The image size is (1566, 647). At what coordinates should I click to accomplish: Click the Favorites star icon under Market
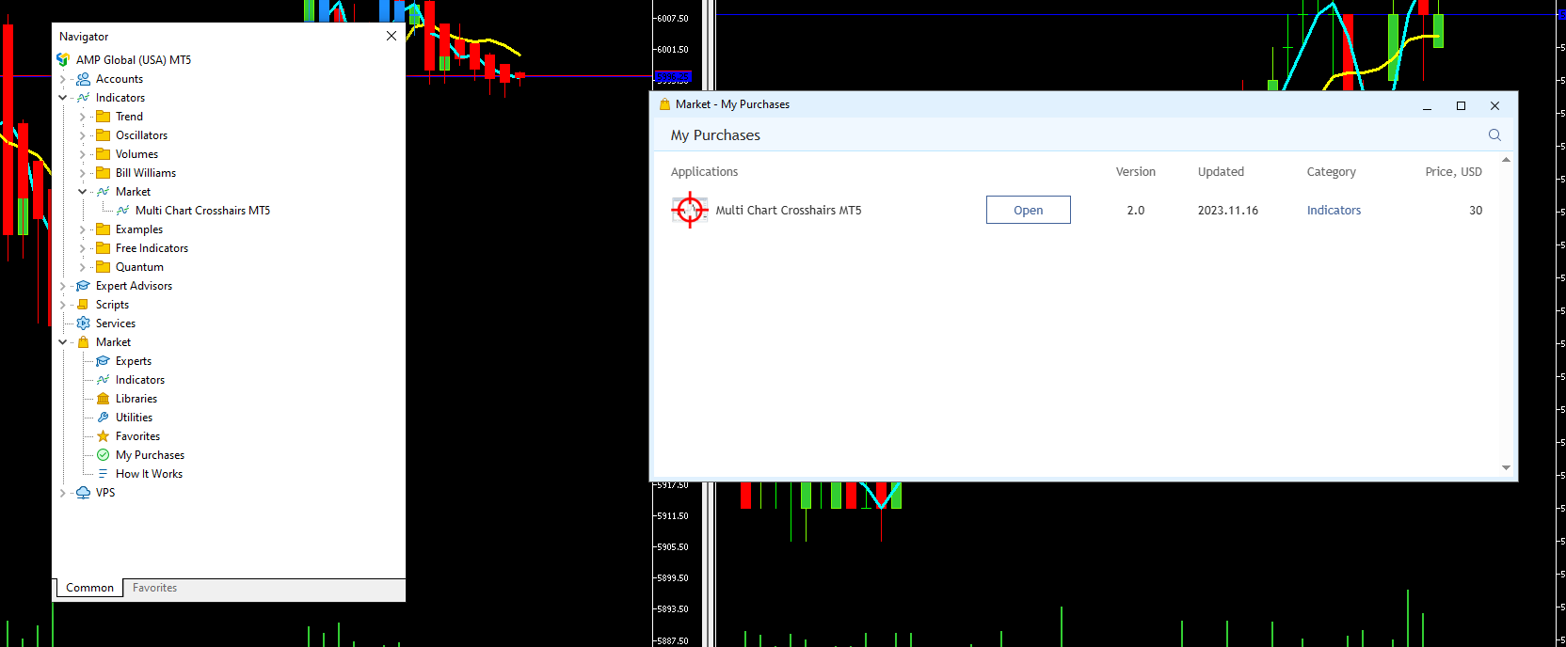pos(104,436)
